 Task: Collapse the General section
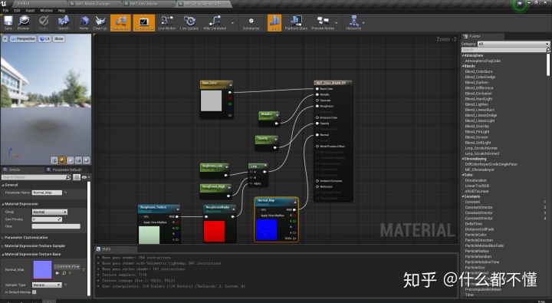click(3, 185)
